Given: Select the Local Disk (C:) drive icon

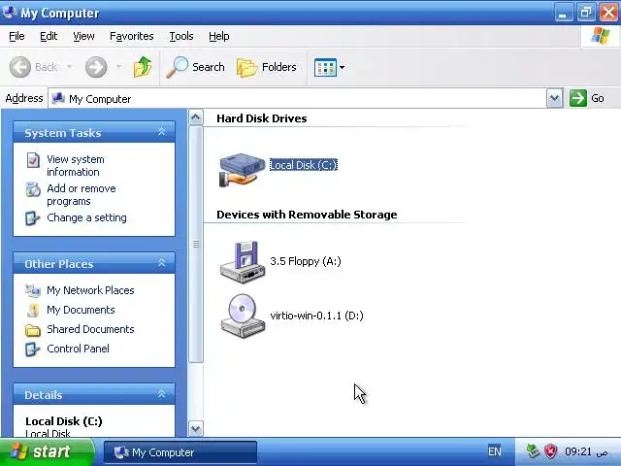Looking at the screenshot, I should click(242, 170).
